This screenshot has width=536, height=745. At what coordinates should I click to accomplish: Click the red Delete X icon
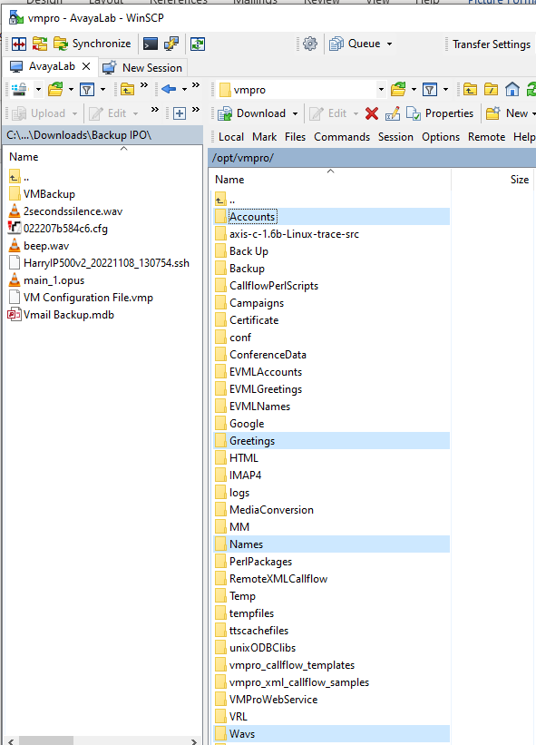pyautogui.click(x=372, y=113)
